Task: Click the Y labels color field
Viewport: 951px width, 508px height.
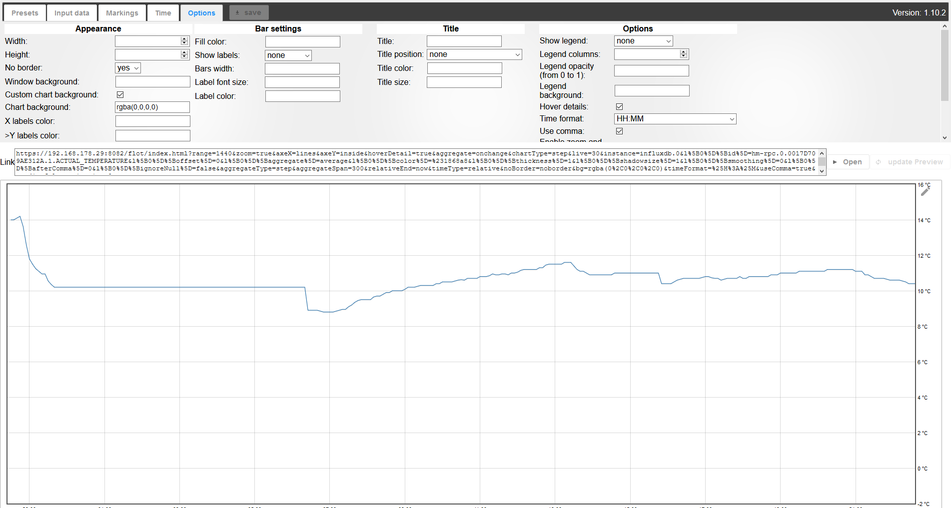Action: pos(153,135)
